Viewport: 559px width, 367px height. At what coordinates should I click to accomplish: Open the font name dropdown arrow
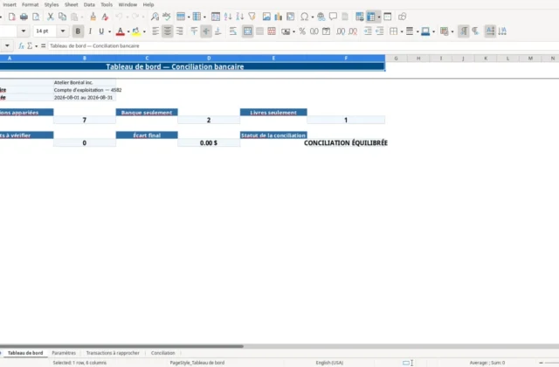pos(24,31)
